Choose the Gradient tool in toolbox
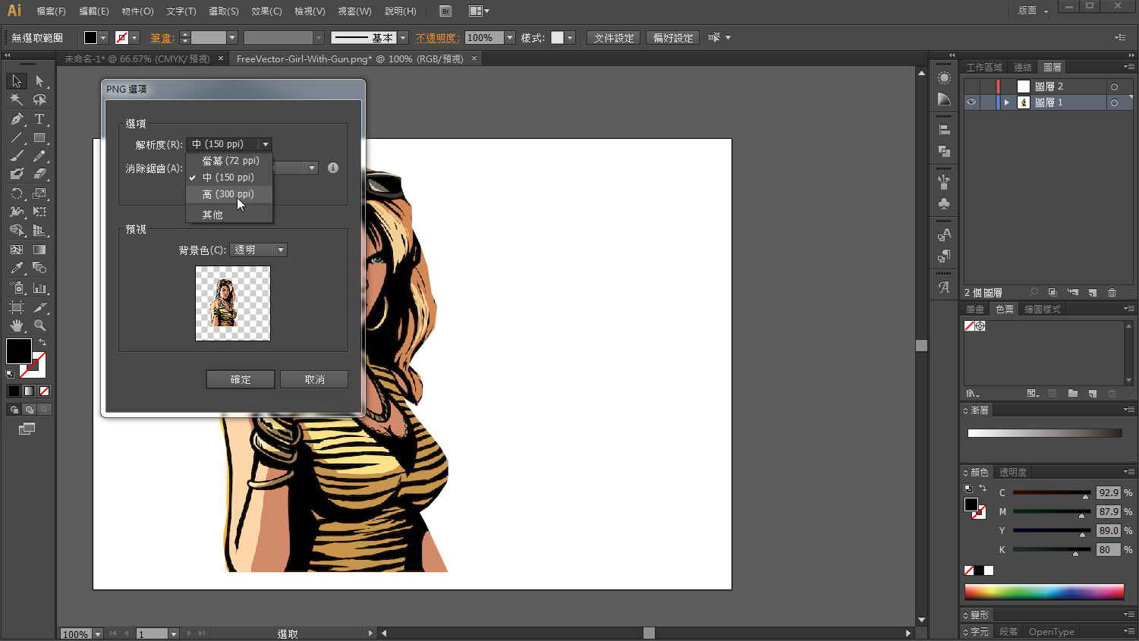 click(39, 250)
